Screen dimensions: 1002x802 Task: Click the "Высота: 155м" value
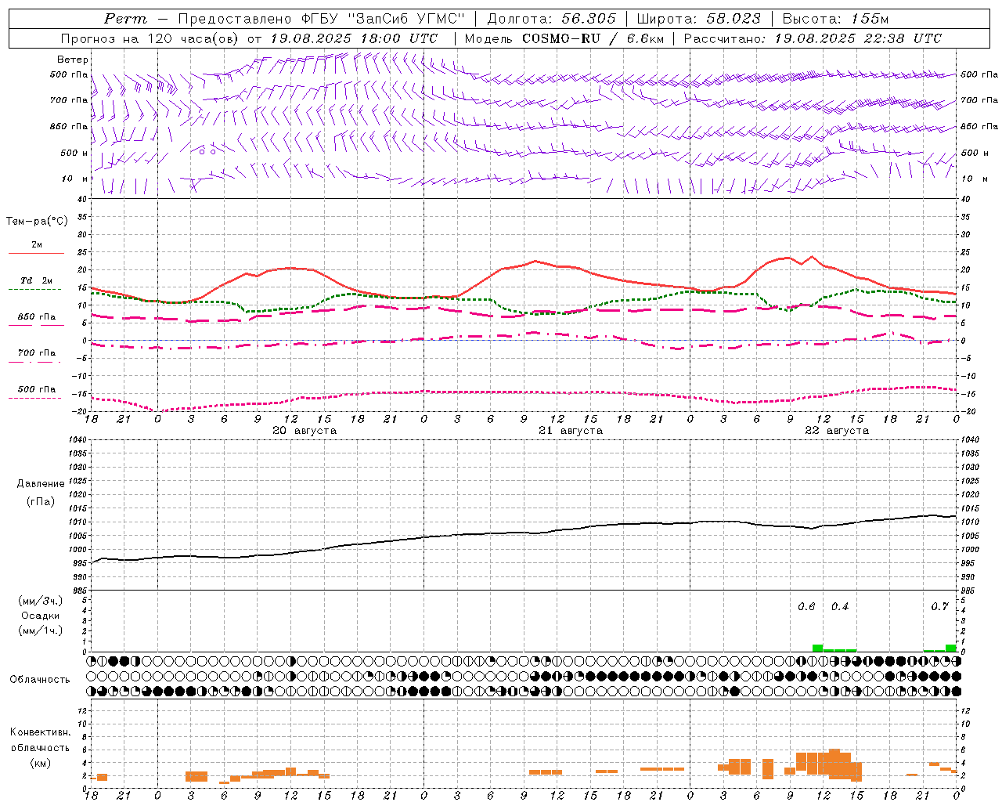coord(835,19)
